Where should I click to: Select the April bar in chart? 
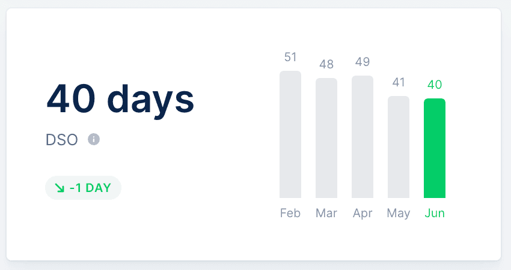point(363,137)
